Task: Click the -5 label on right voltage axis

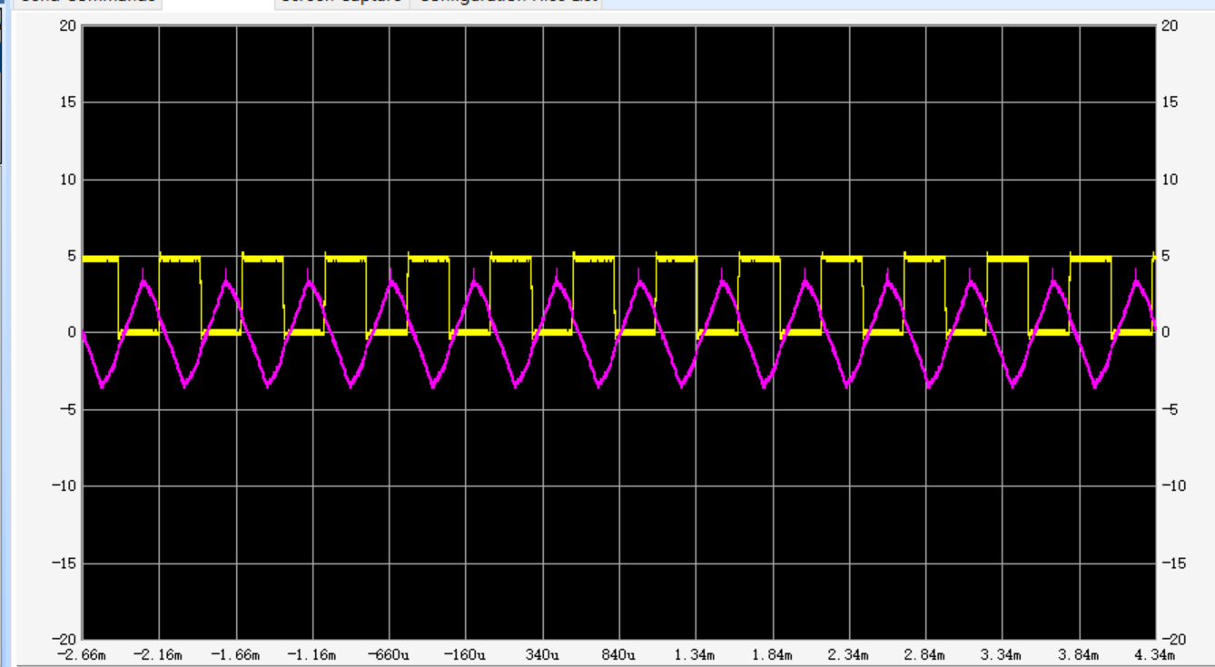Action: (x=1170, y=409)
